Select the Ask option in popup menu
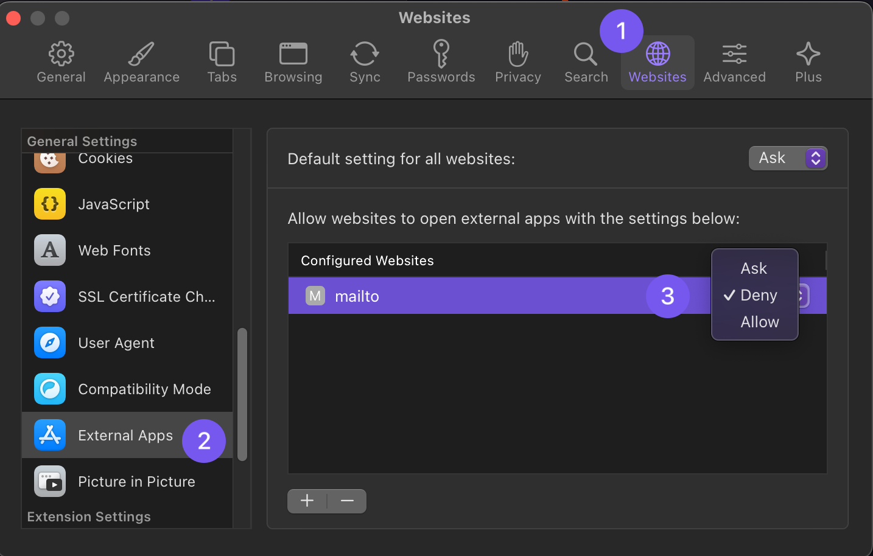The height and width of the screenshot is (556, 873). click(x=754, y=268)
